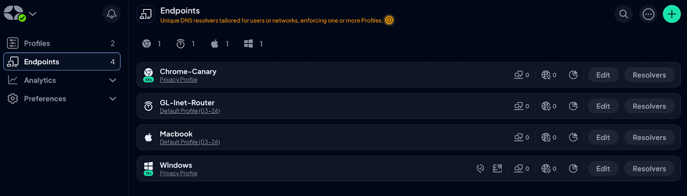Select Endpoints in the sidebar

point(42,62)
